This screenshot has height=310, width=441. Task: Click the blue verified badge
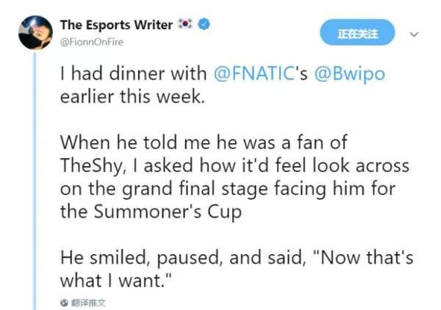[205, 25]
